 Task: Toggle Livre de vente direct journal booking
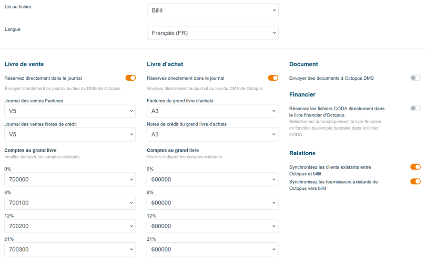(130, 78)
